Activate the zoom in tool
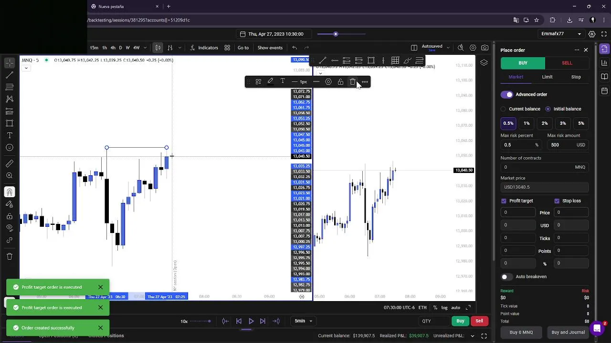This screenshot has width=611, height=343. tap(10, 176)
